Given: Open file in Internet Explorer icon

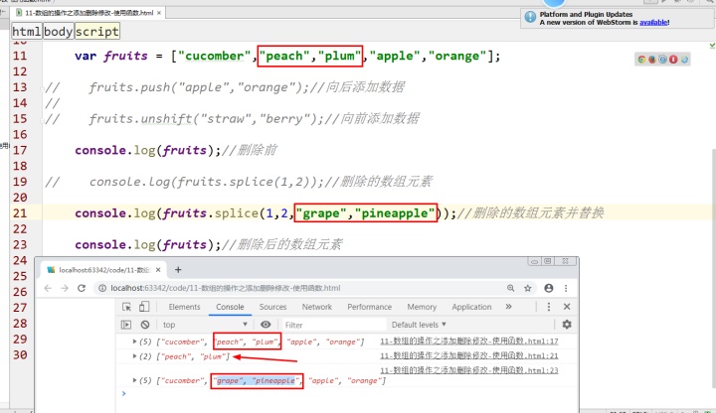Looking at the screenshot, I should click(684, 60).
